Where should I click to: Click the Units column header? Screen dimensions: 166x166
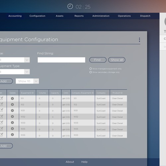click(x=66, y=93)
